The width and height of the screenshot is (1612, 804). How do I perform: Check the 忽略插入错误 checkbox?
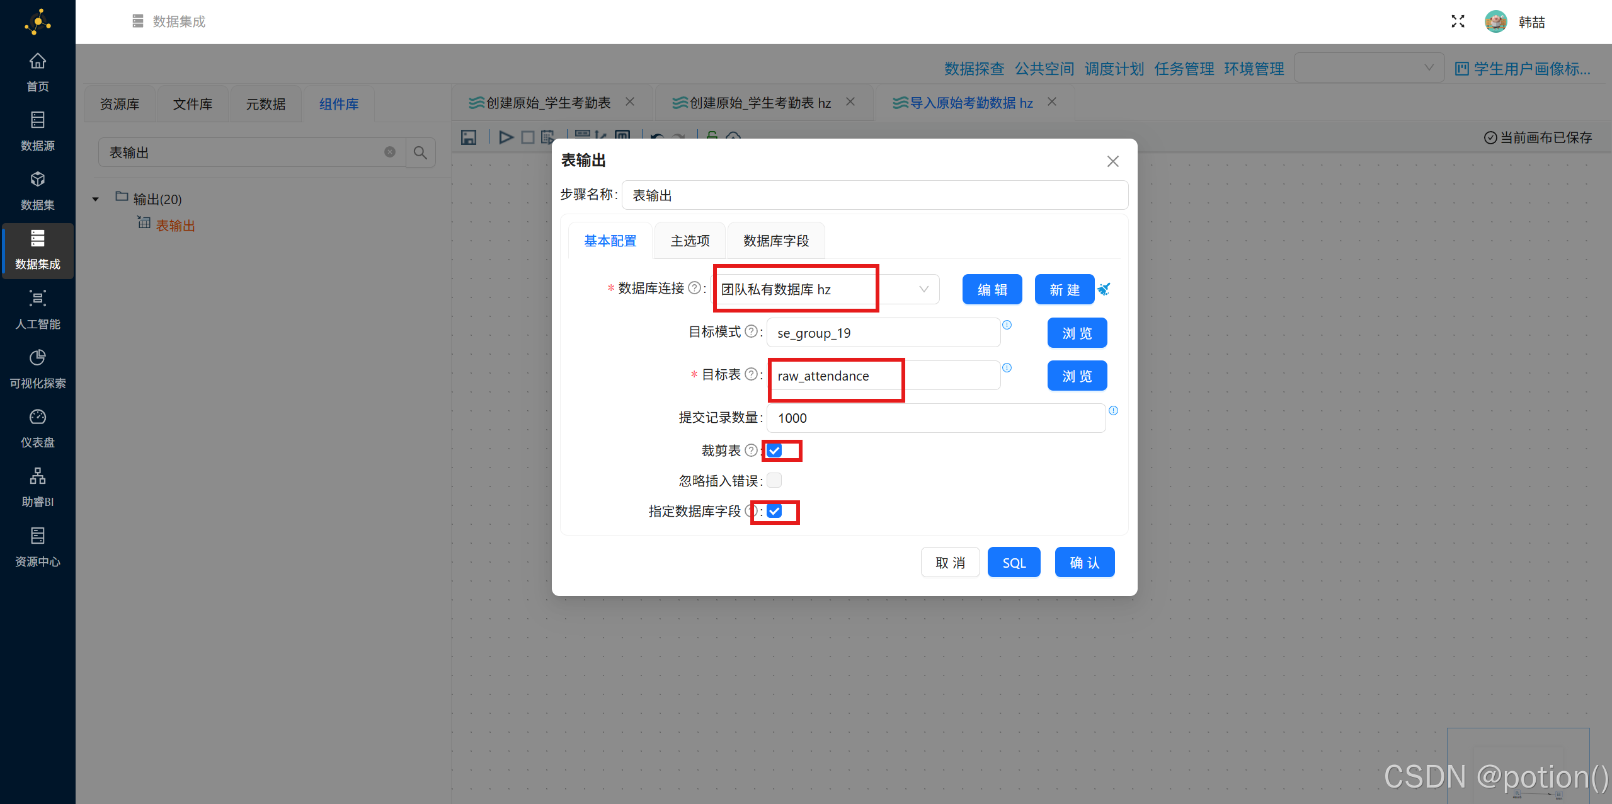(774, 481)
